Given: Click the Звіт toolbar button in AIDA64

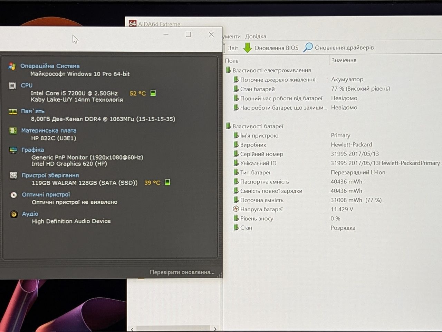Looking at the screenshot, I should pyautogui.click(x=233, y=48).
